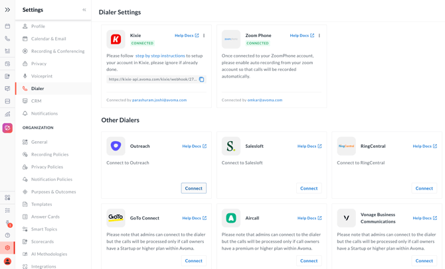Click the Vonage logo icon
The image size is (445, 269).
[x=346, y=218]
